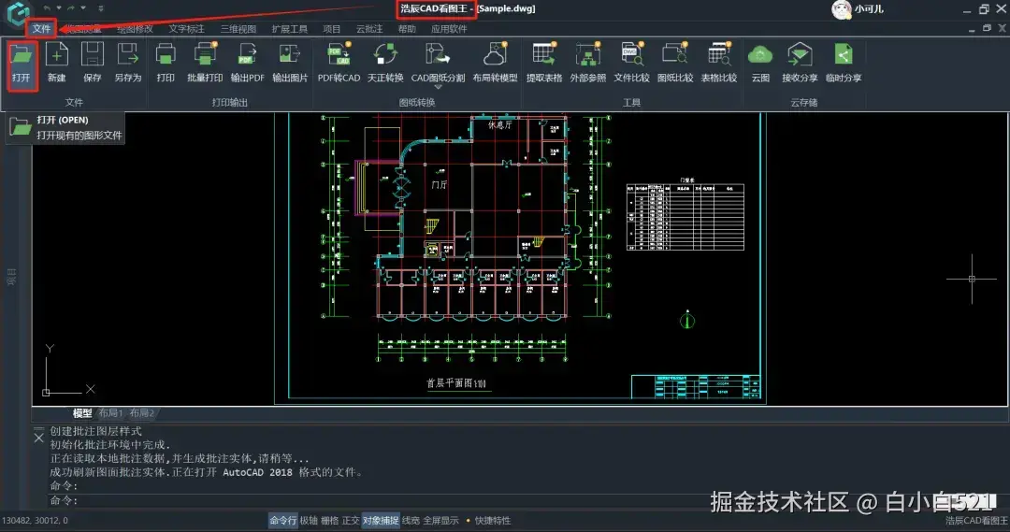
Task: Click the coordinates readout 130482, 30012, 0
Action: click(x=35, y=521)
